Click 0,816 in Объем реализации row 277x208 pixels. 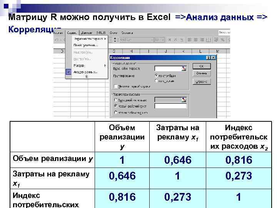(x=239, y=160)
